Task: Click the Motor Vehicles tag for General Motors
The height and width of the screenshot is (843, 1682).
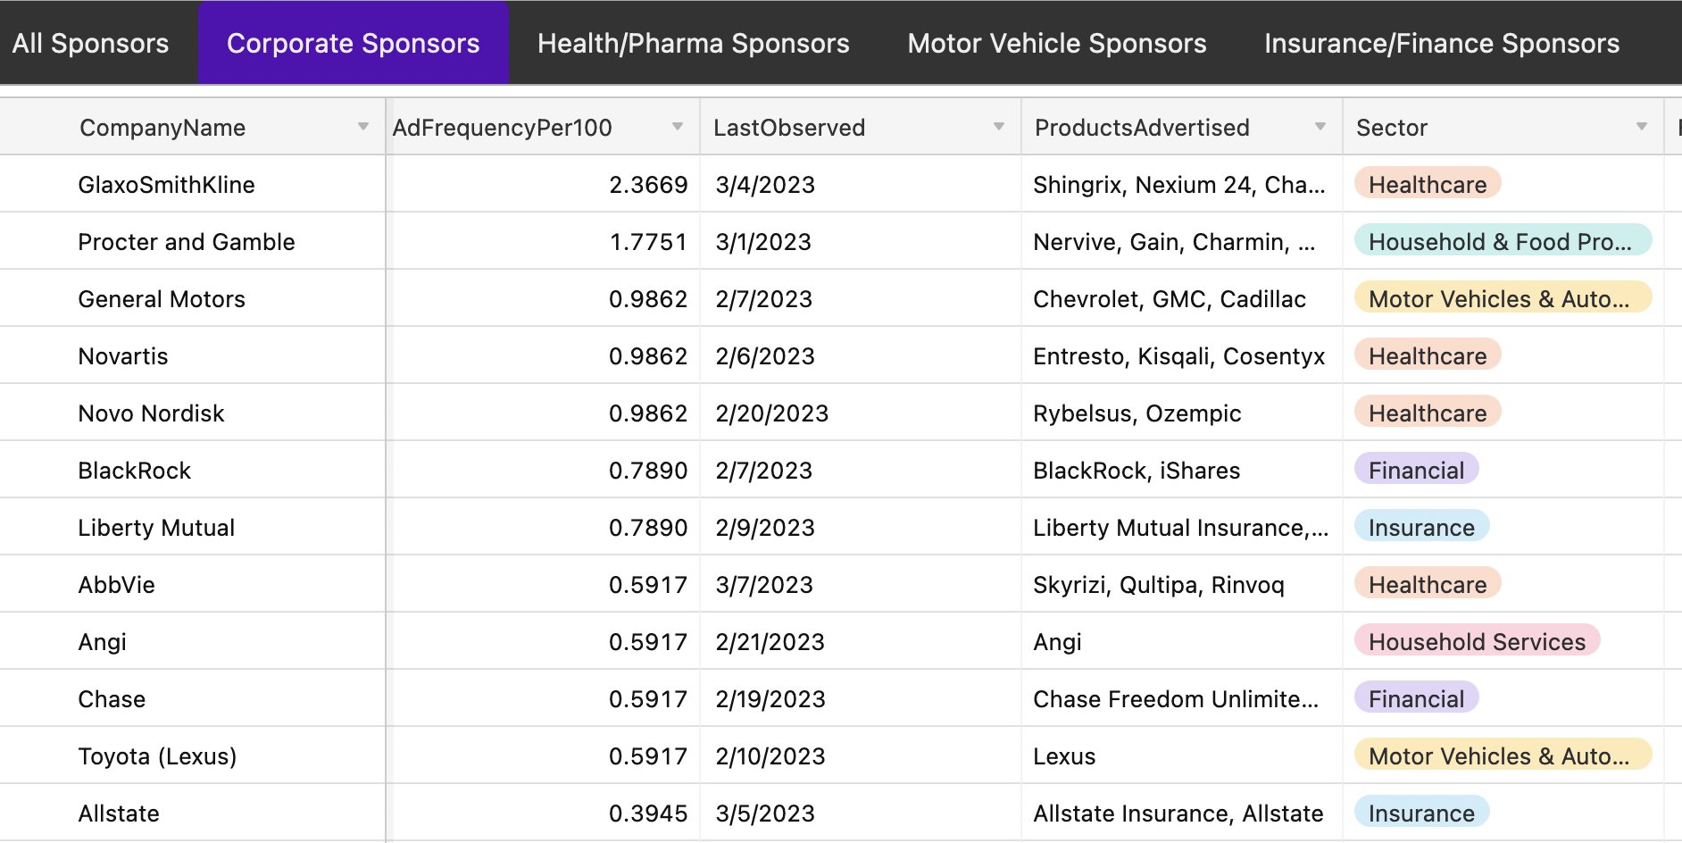Action: tap(1503, 298)
